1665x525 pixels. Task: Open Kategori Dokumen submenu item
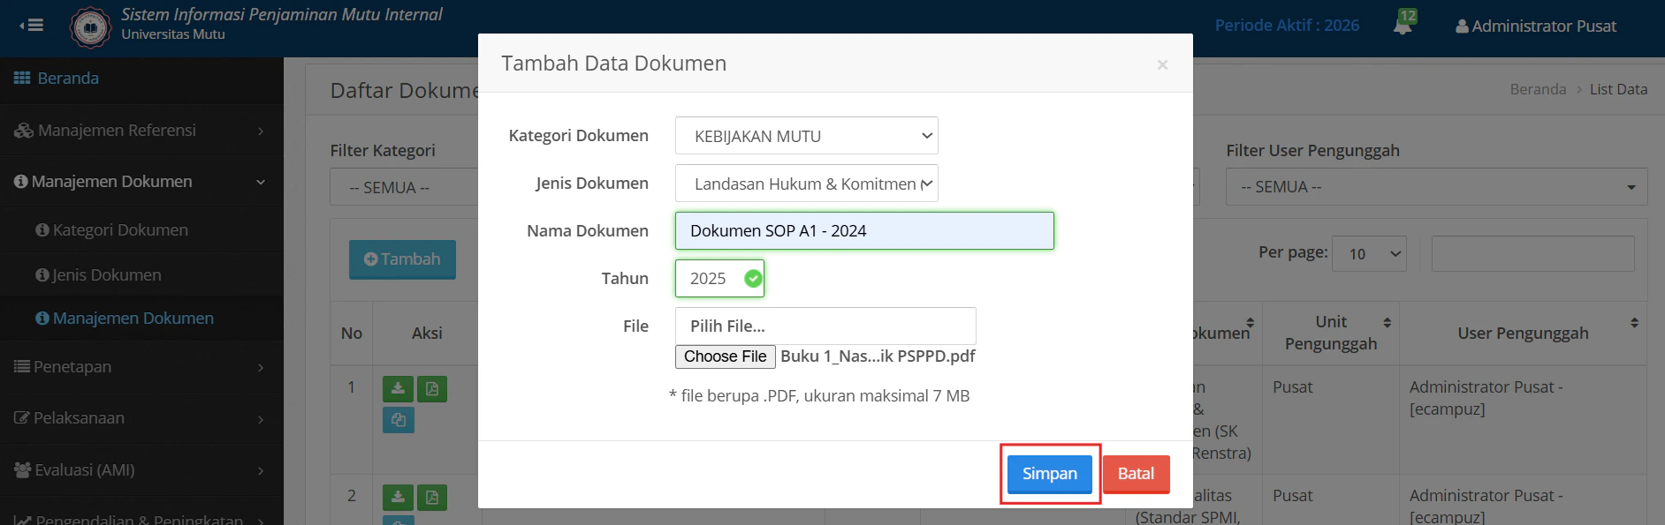coord(141,230)
